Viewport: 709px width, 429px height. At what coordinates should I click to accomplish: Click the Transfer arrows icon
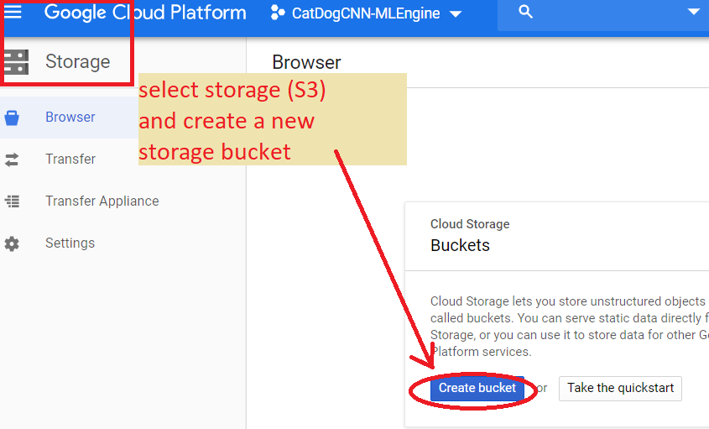click(12, 160)
